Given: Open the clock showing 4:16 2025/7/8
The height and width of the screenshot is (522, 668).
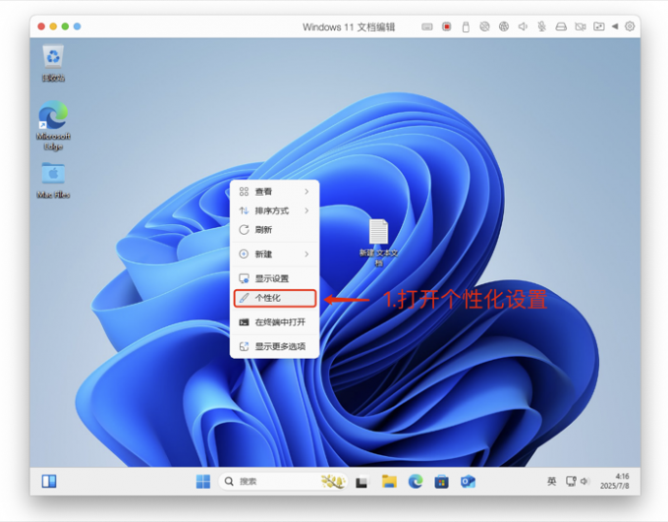Looking at the screenshot, I should click(x=614, y=481).
